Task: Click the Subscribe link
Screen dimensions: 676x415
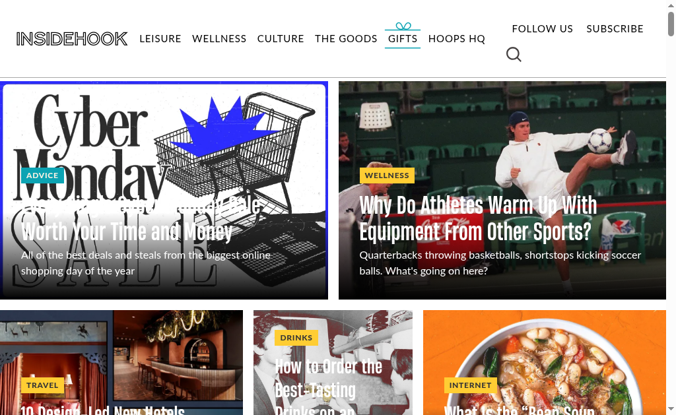Action: click(x=615, y=29)
